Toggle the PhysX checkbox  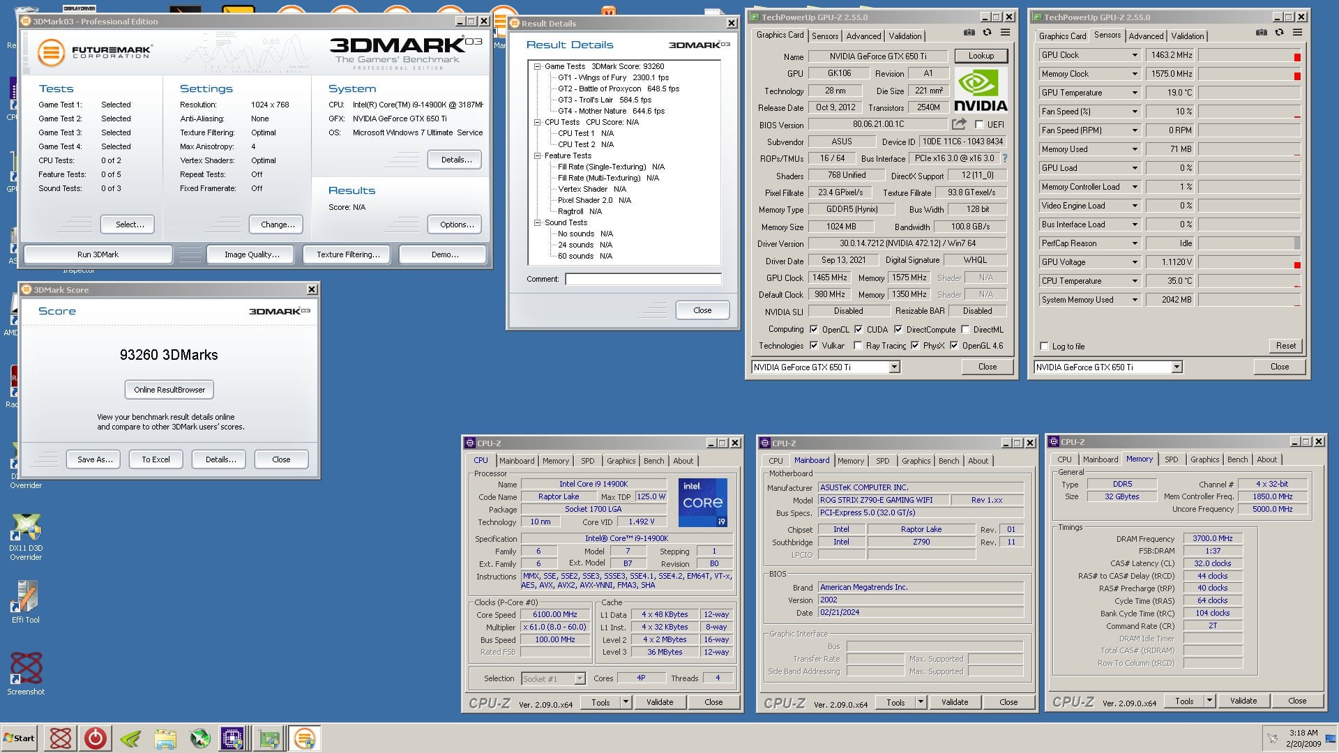click(915, 345)
